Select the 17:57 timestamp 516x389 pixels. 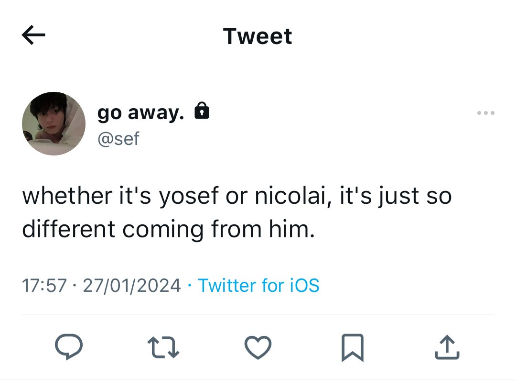click(44, 285)
